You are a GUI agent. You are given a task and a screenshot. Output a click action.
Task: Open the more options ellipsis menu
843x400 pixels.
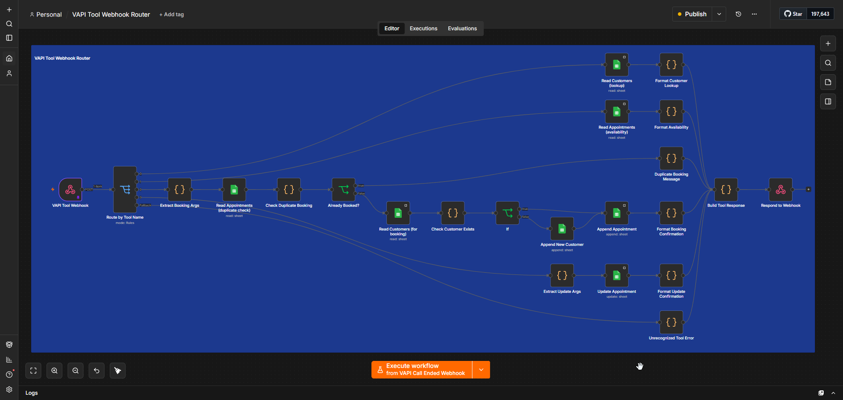(x=754, y=14)
